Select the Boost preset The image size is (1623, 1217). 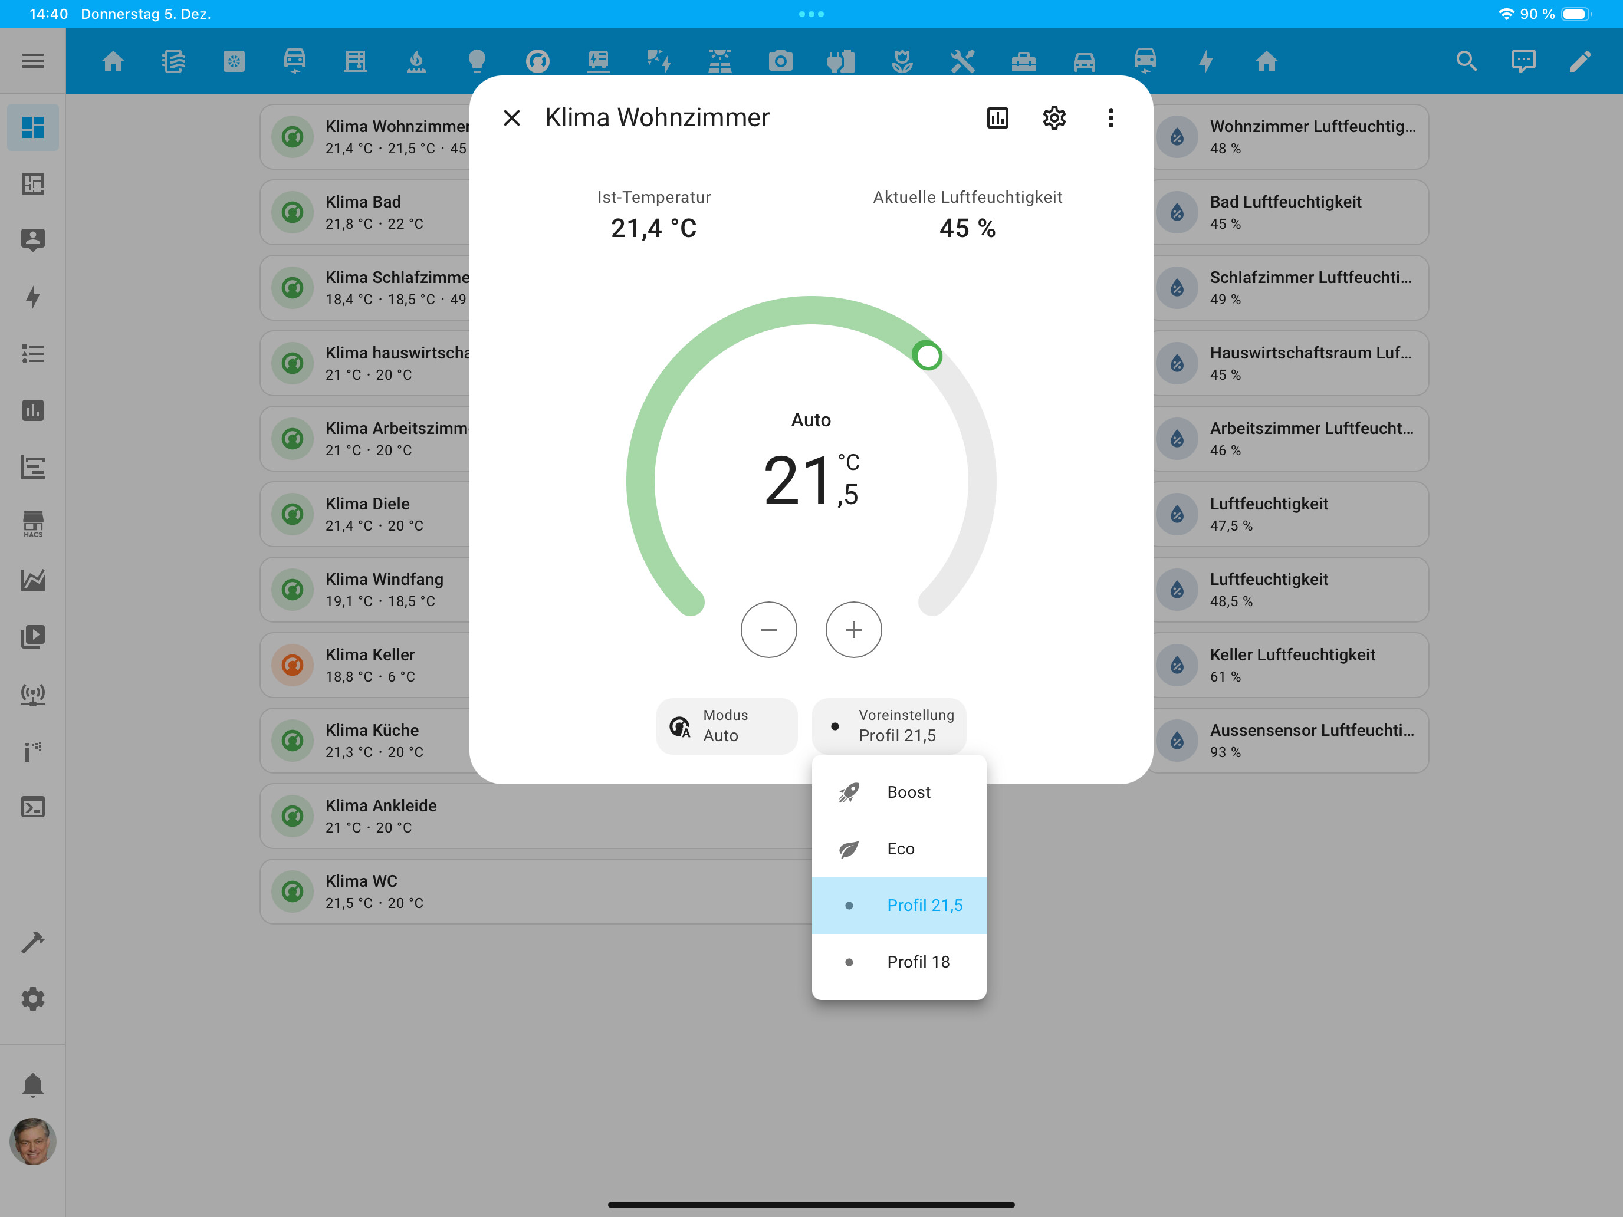pos(899,792)
